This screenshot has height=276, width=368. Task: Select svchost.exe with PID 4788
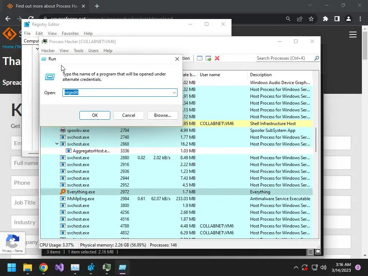point(176,226)
